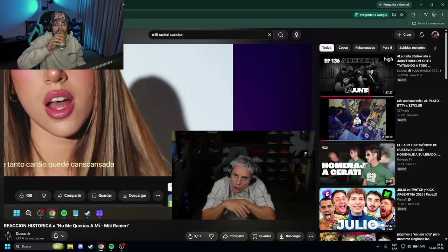This screenshot has width=448, height=252.
Task: Expand the system tray hidden icons
Action: point(378,246)
